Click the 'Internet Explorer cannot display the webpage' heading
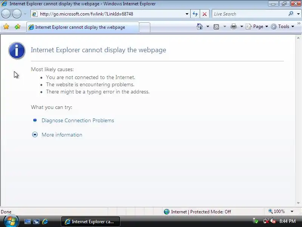This screenshot has height=227, width=302. point(99,50)
